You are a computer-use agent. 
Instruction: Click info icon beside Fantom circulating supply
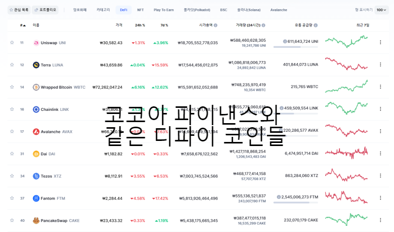point(279,197)
